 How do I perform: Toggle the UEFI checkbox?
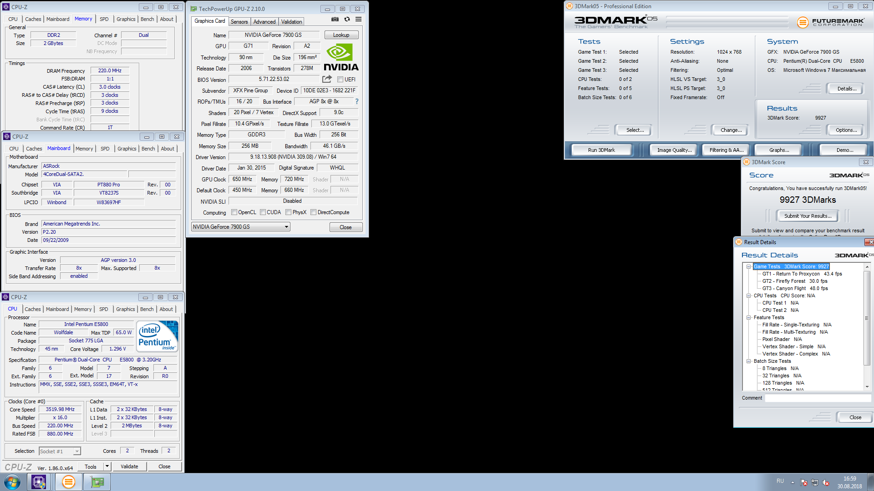click(x=340, y=79)
